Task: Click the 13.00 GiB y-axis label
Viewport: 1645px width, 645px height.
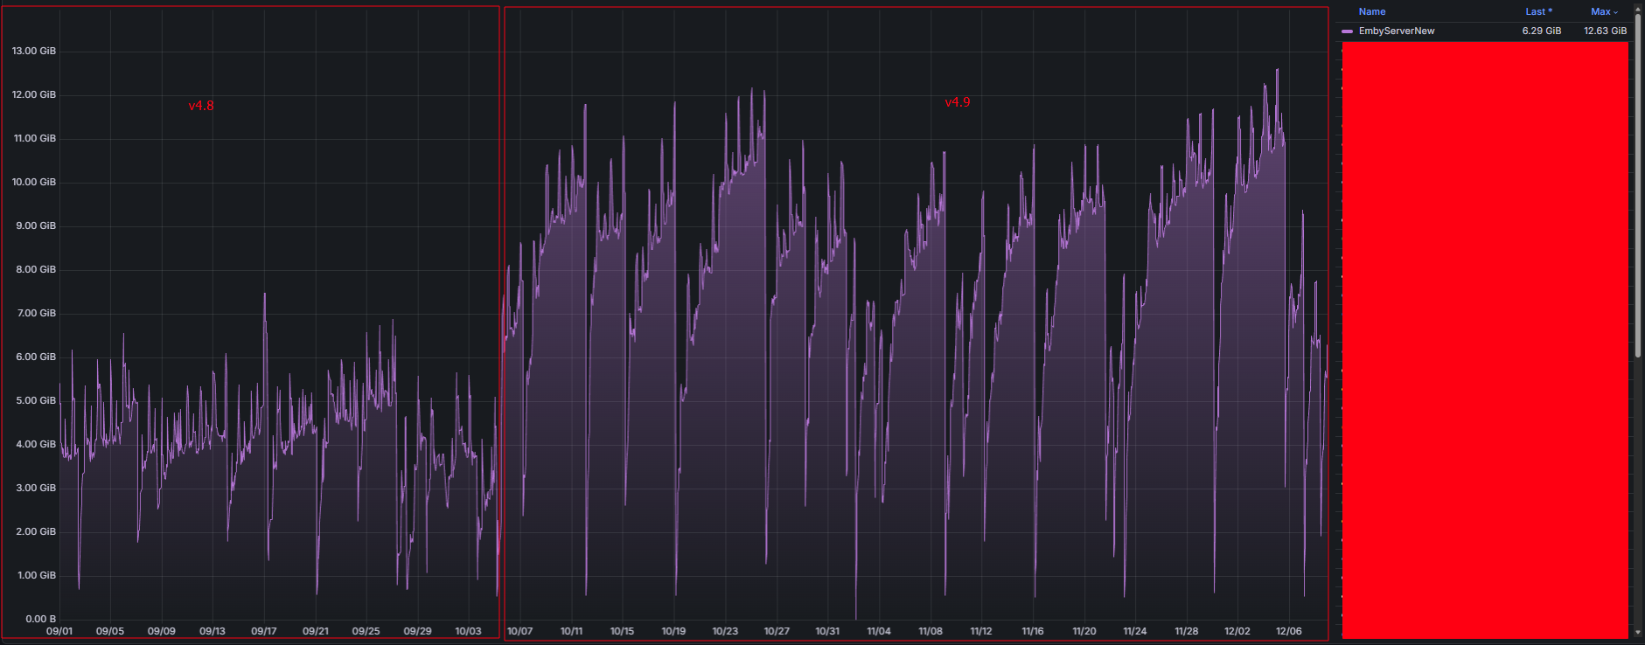Action: [x=34, y=51]
